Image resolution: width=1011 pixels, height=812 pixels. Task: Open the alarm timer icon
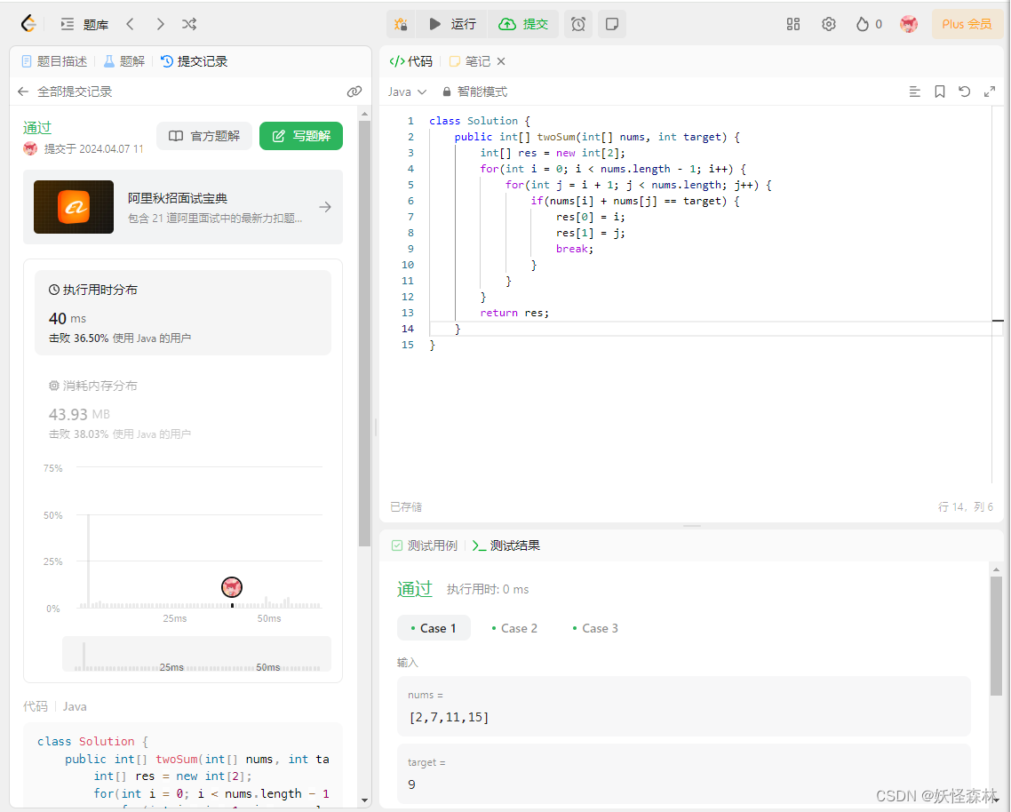tap(578, 25)
